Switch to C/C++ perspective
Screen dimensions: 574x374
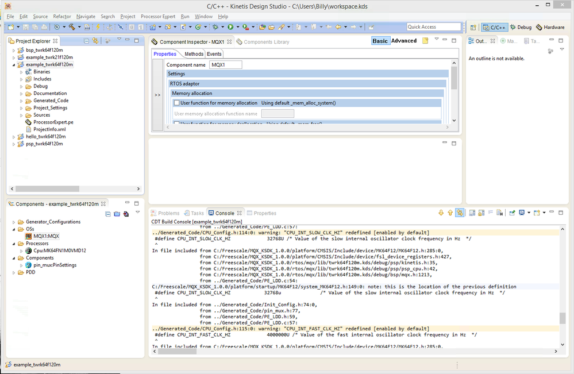coord(494,28)
